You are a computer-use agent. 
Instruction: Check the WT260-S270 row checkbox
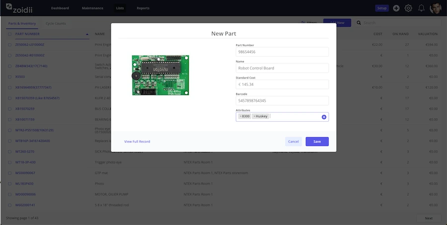pos(10,151)
